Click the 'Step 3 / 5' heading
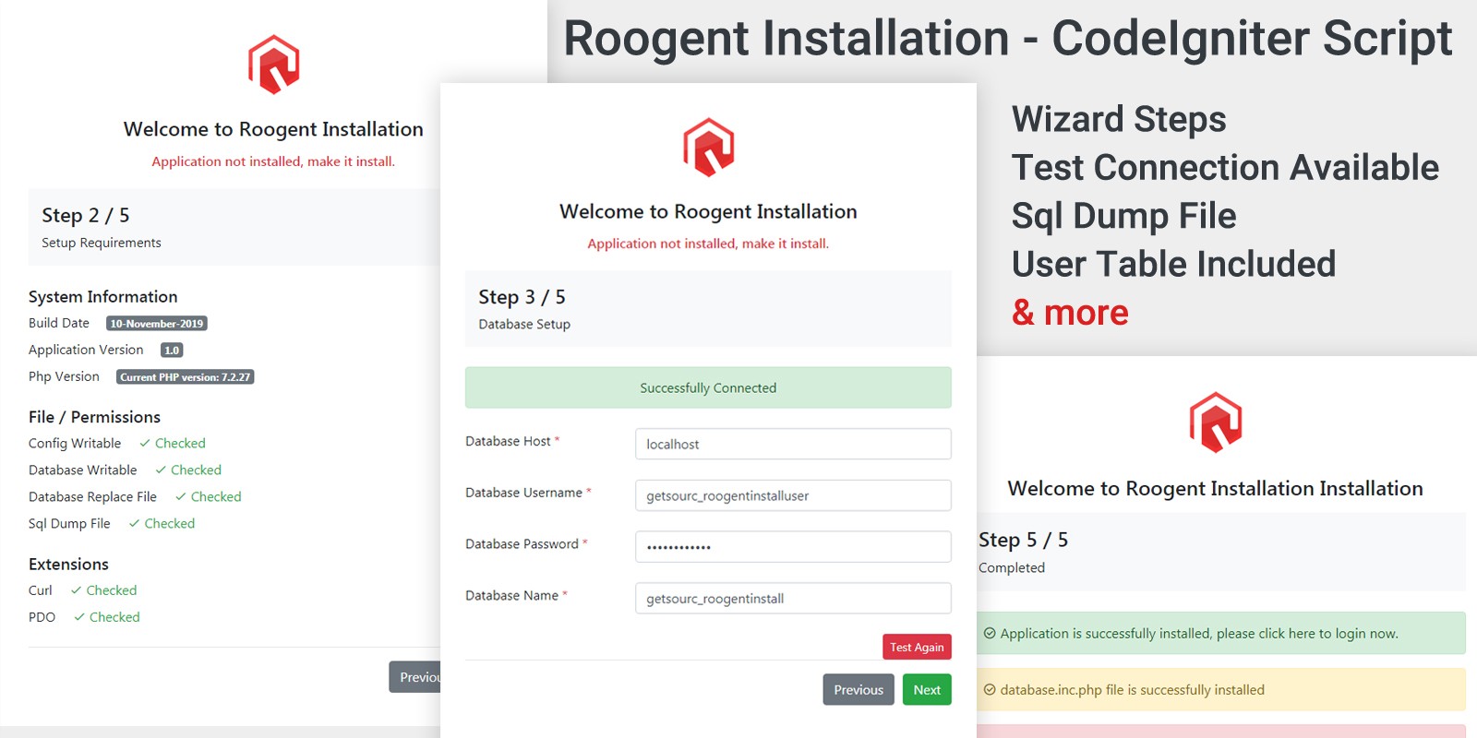 (522, 297)
